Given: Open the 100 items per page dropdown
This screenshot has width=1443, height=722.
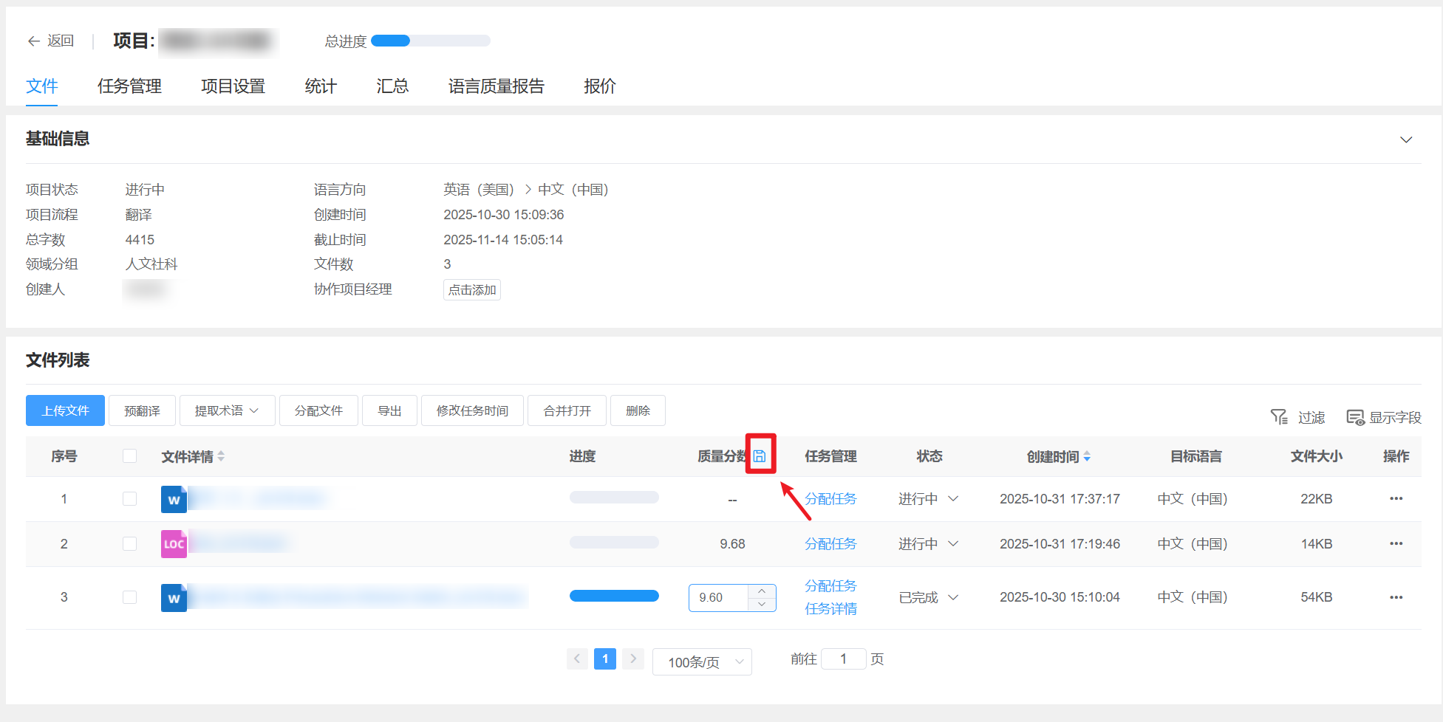Looking at the screenshot, I should [x=702, y=662].
